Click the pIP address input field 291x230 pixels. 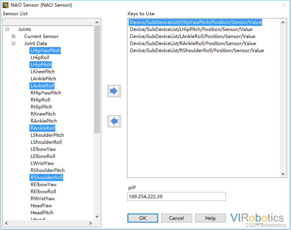[x=176, y=196]
